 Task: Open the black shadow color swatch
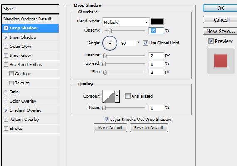click(157, 22)
